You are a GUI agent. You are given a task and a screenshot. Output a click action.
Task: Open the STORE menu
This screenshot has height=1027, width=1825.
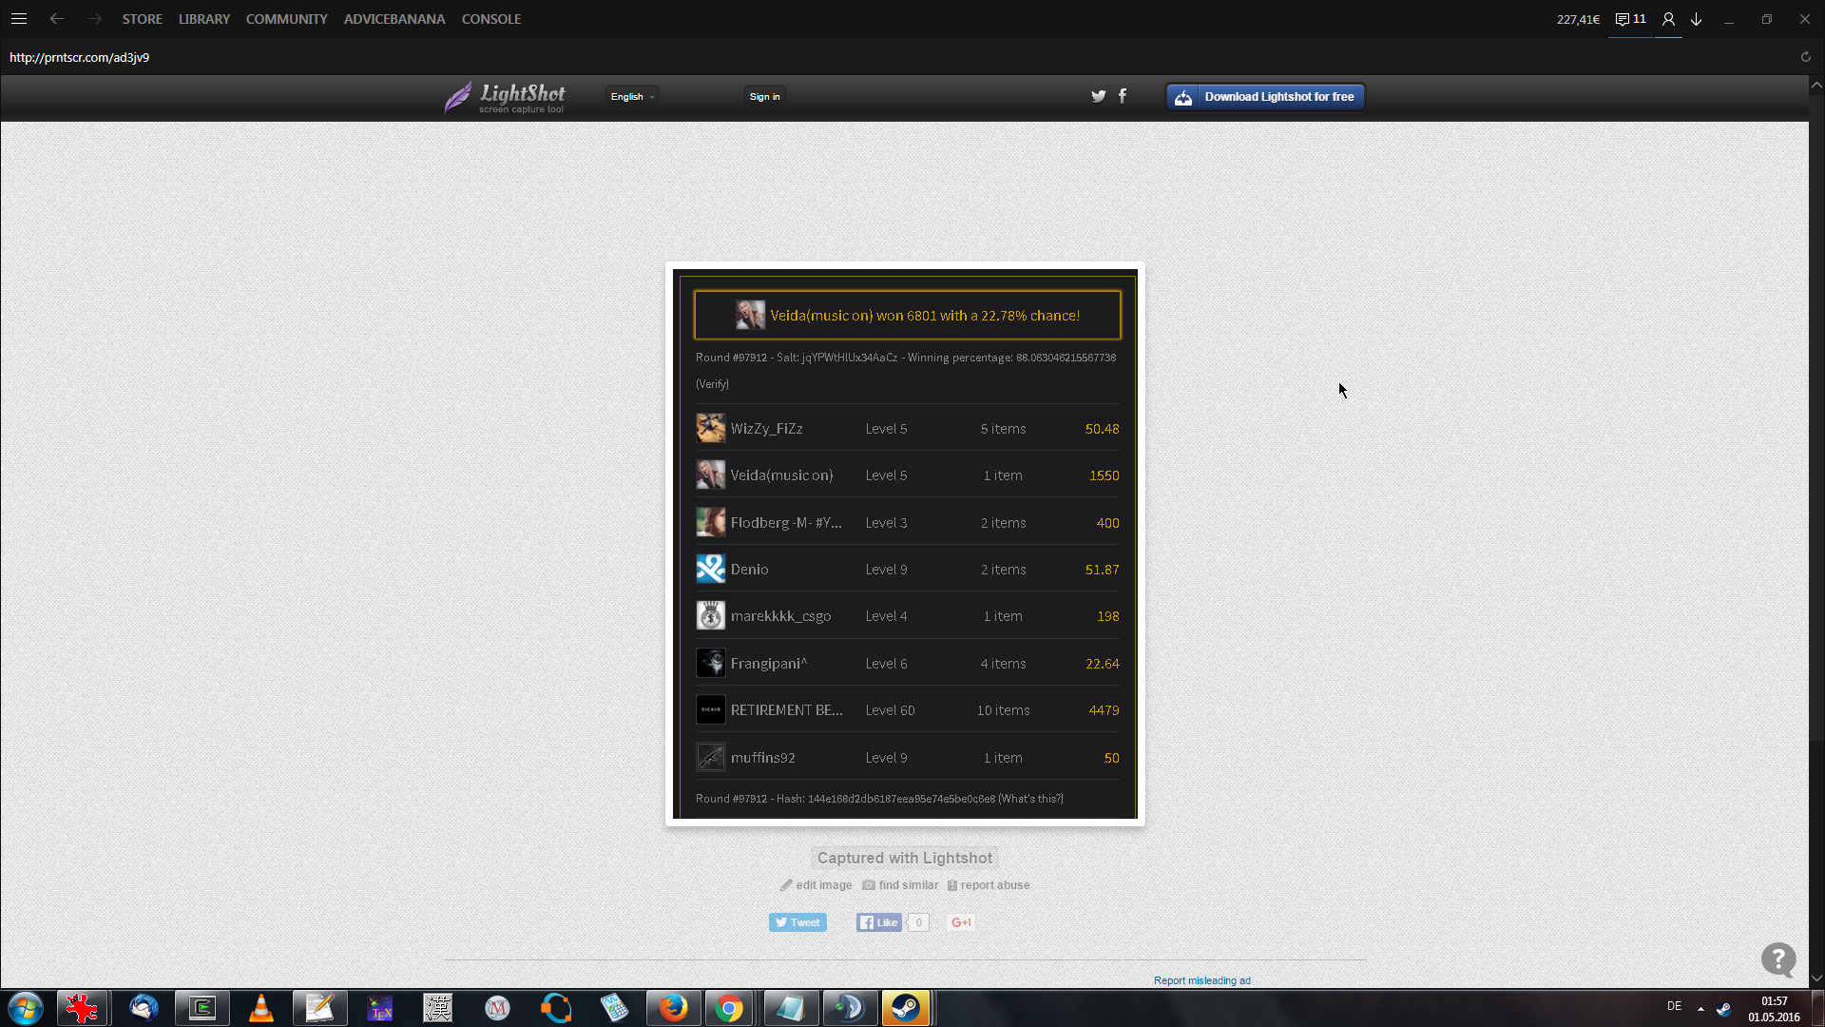tap(142, 19)
